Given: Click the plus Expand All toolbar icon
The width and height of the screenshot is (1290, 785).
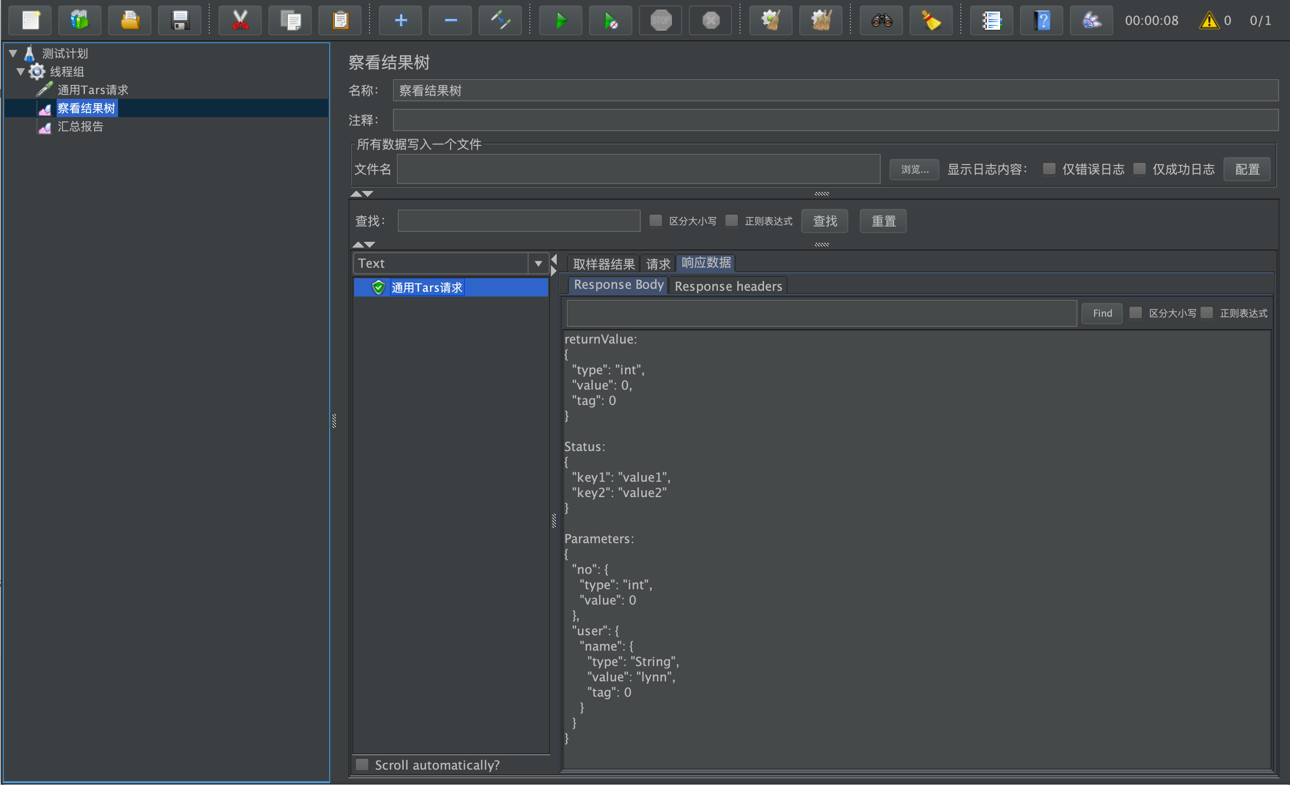Looking at the screenshot, I should pyautogui.click(x=401, y=21).
